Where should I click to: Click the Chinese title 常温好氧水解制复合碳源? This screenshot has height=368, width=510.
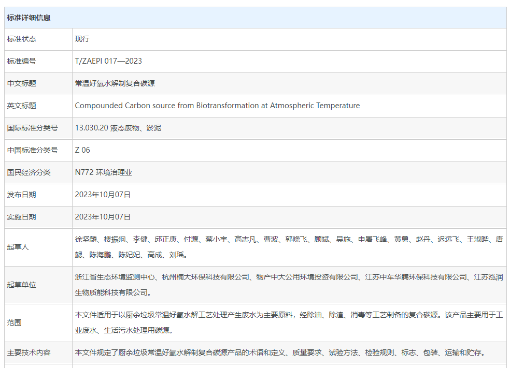(115, 83)
